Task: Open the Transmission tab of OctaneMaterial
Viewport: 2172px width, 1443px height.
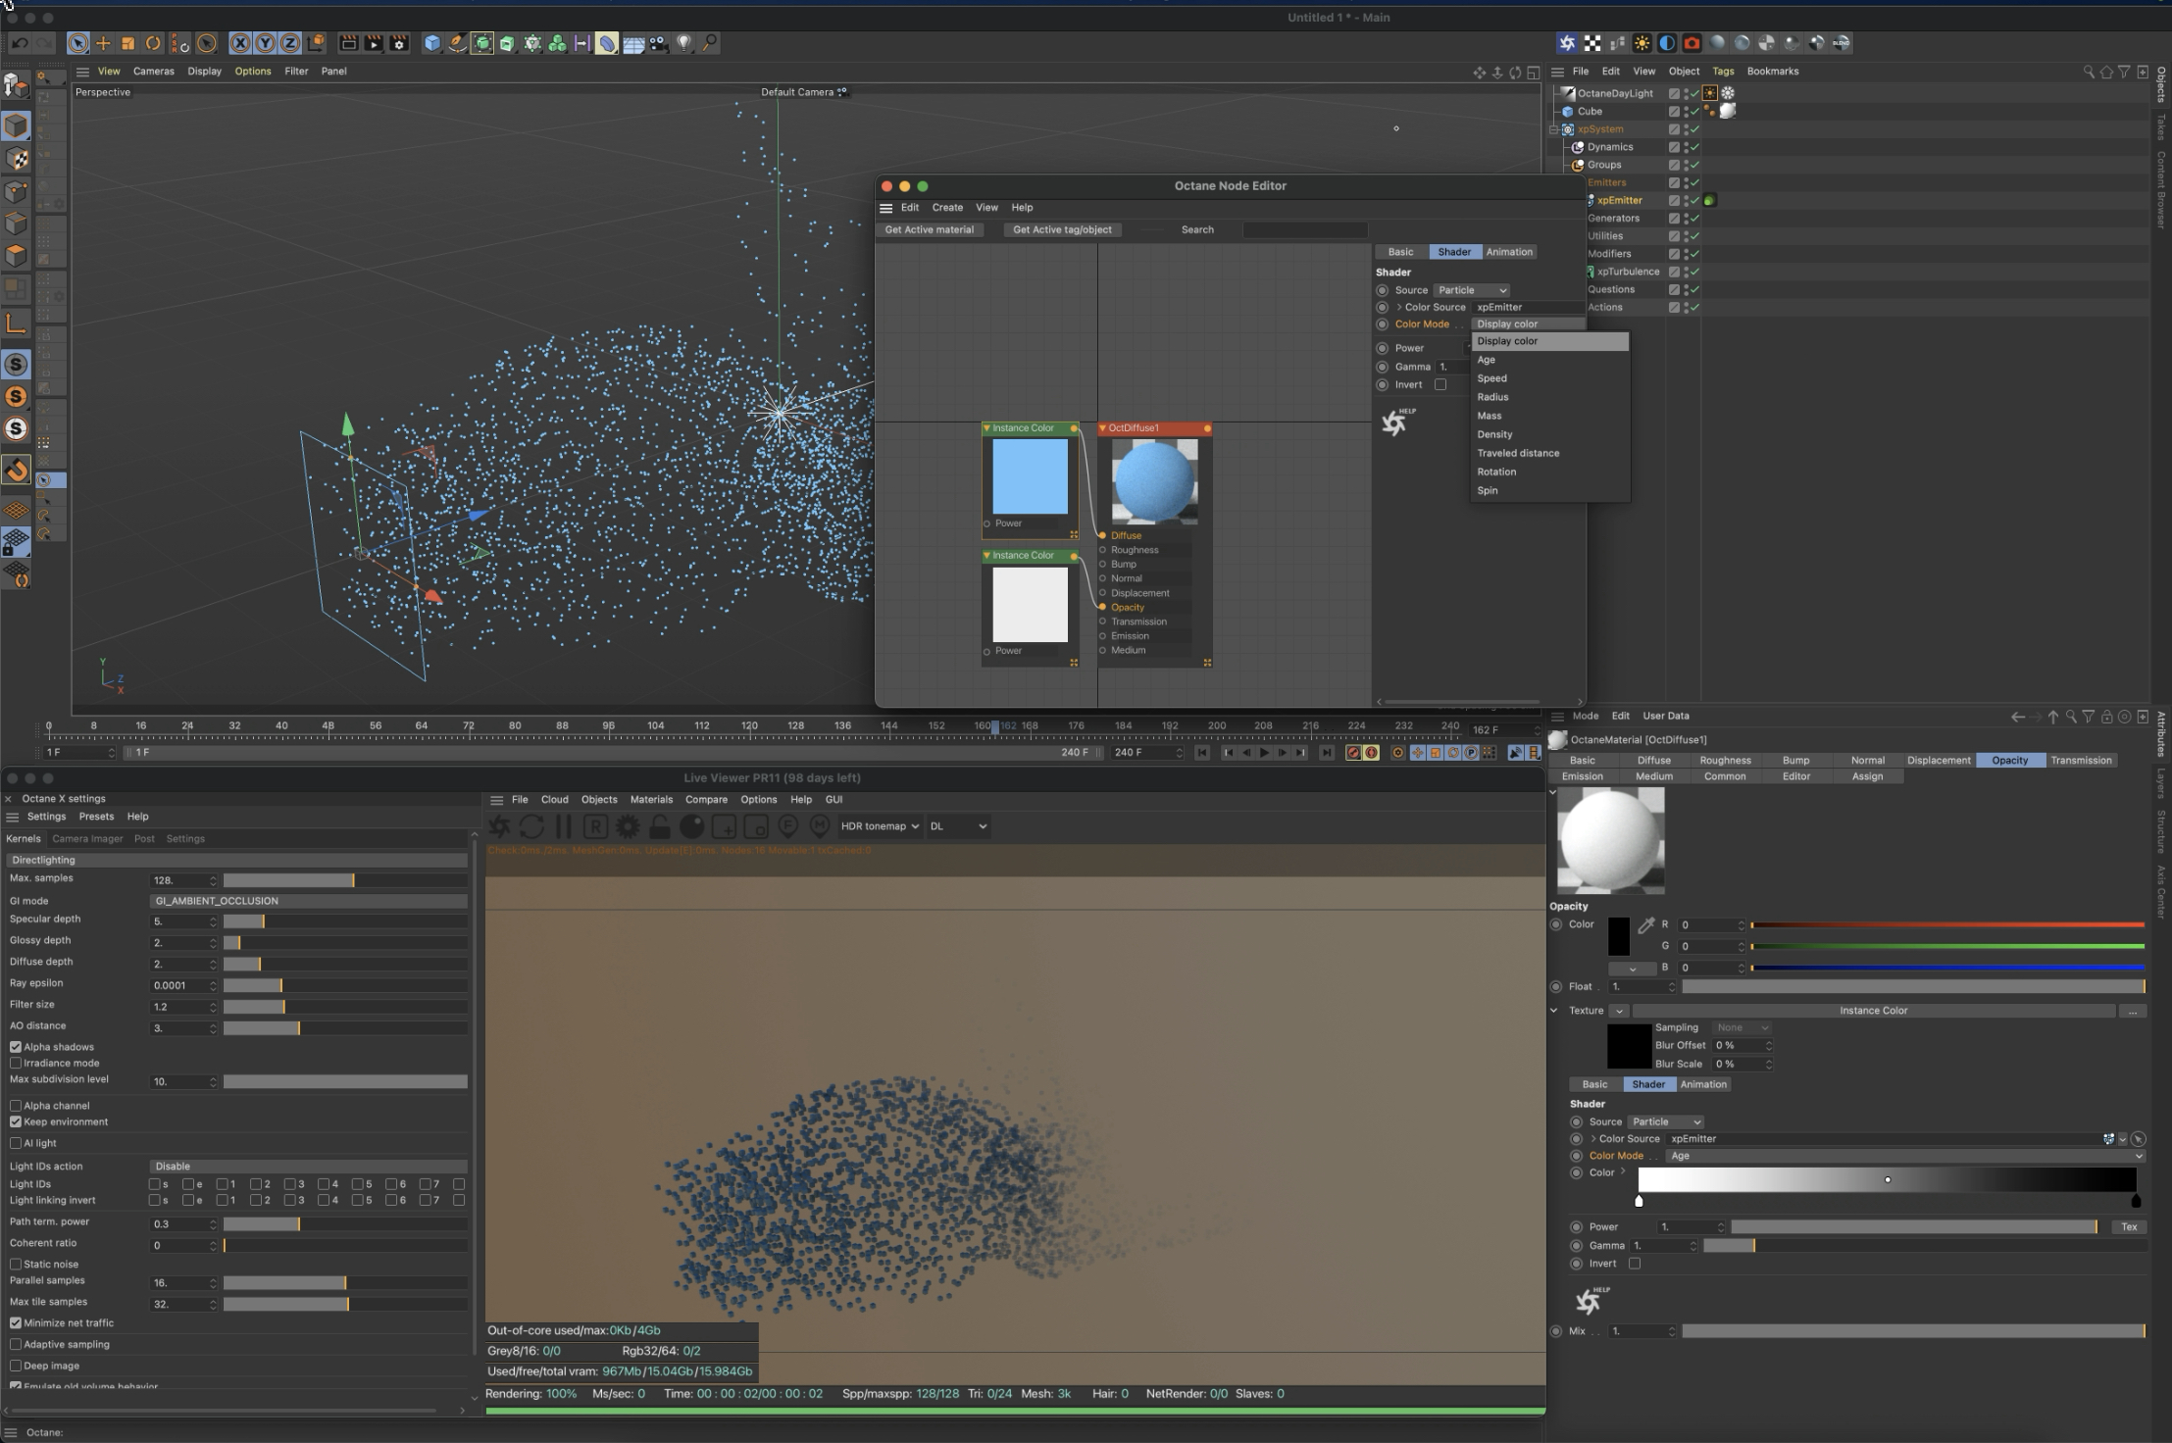Action: click(2081, 760)
